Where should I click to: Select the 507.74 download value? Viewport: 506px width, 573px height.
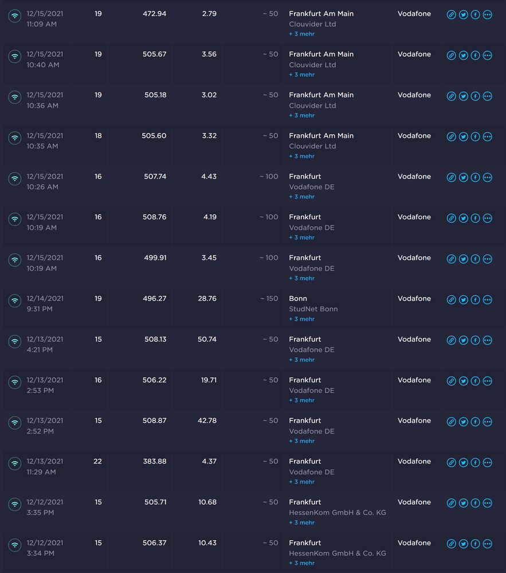155,177
